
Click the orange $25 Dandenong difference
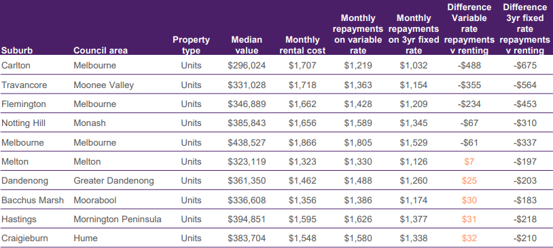[469, 180]
